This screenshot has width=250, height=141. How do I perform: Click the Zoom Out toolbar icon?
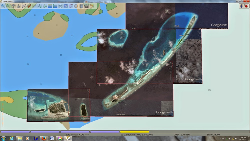(x=8, y=6)
